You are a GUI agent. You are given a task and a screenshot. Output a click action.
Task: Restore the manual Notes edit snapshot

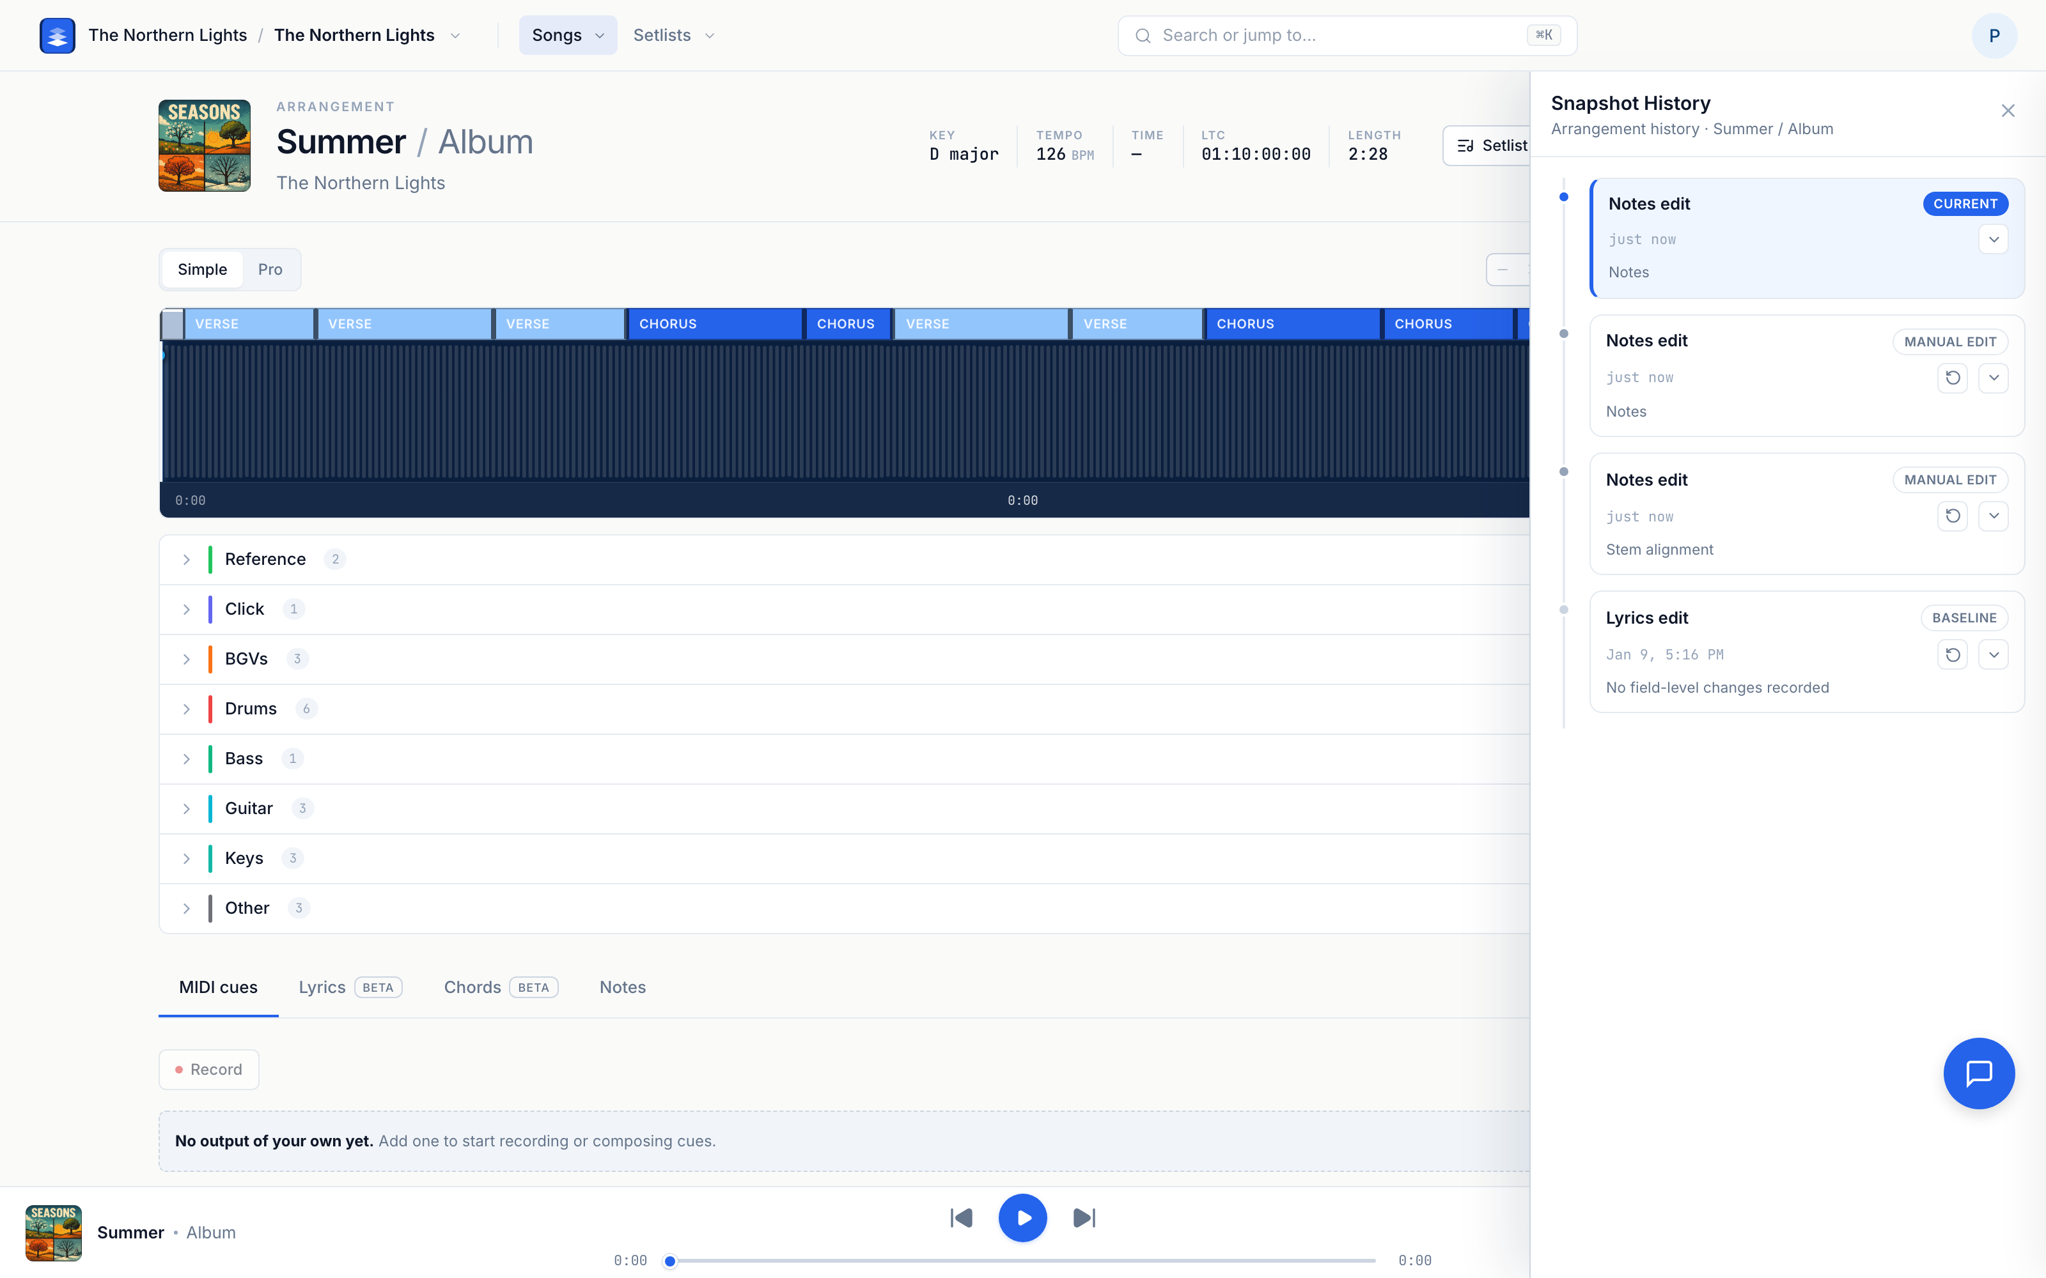(x=1952, y=378)
